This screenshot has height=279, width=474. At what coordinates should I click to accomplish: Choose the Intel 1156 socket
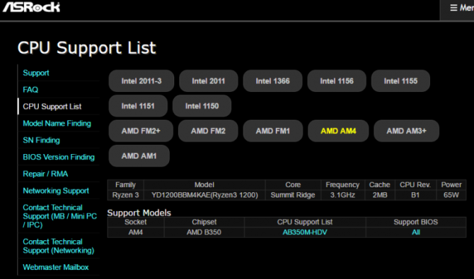pyautogui.click(x=337, y=81)
